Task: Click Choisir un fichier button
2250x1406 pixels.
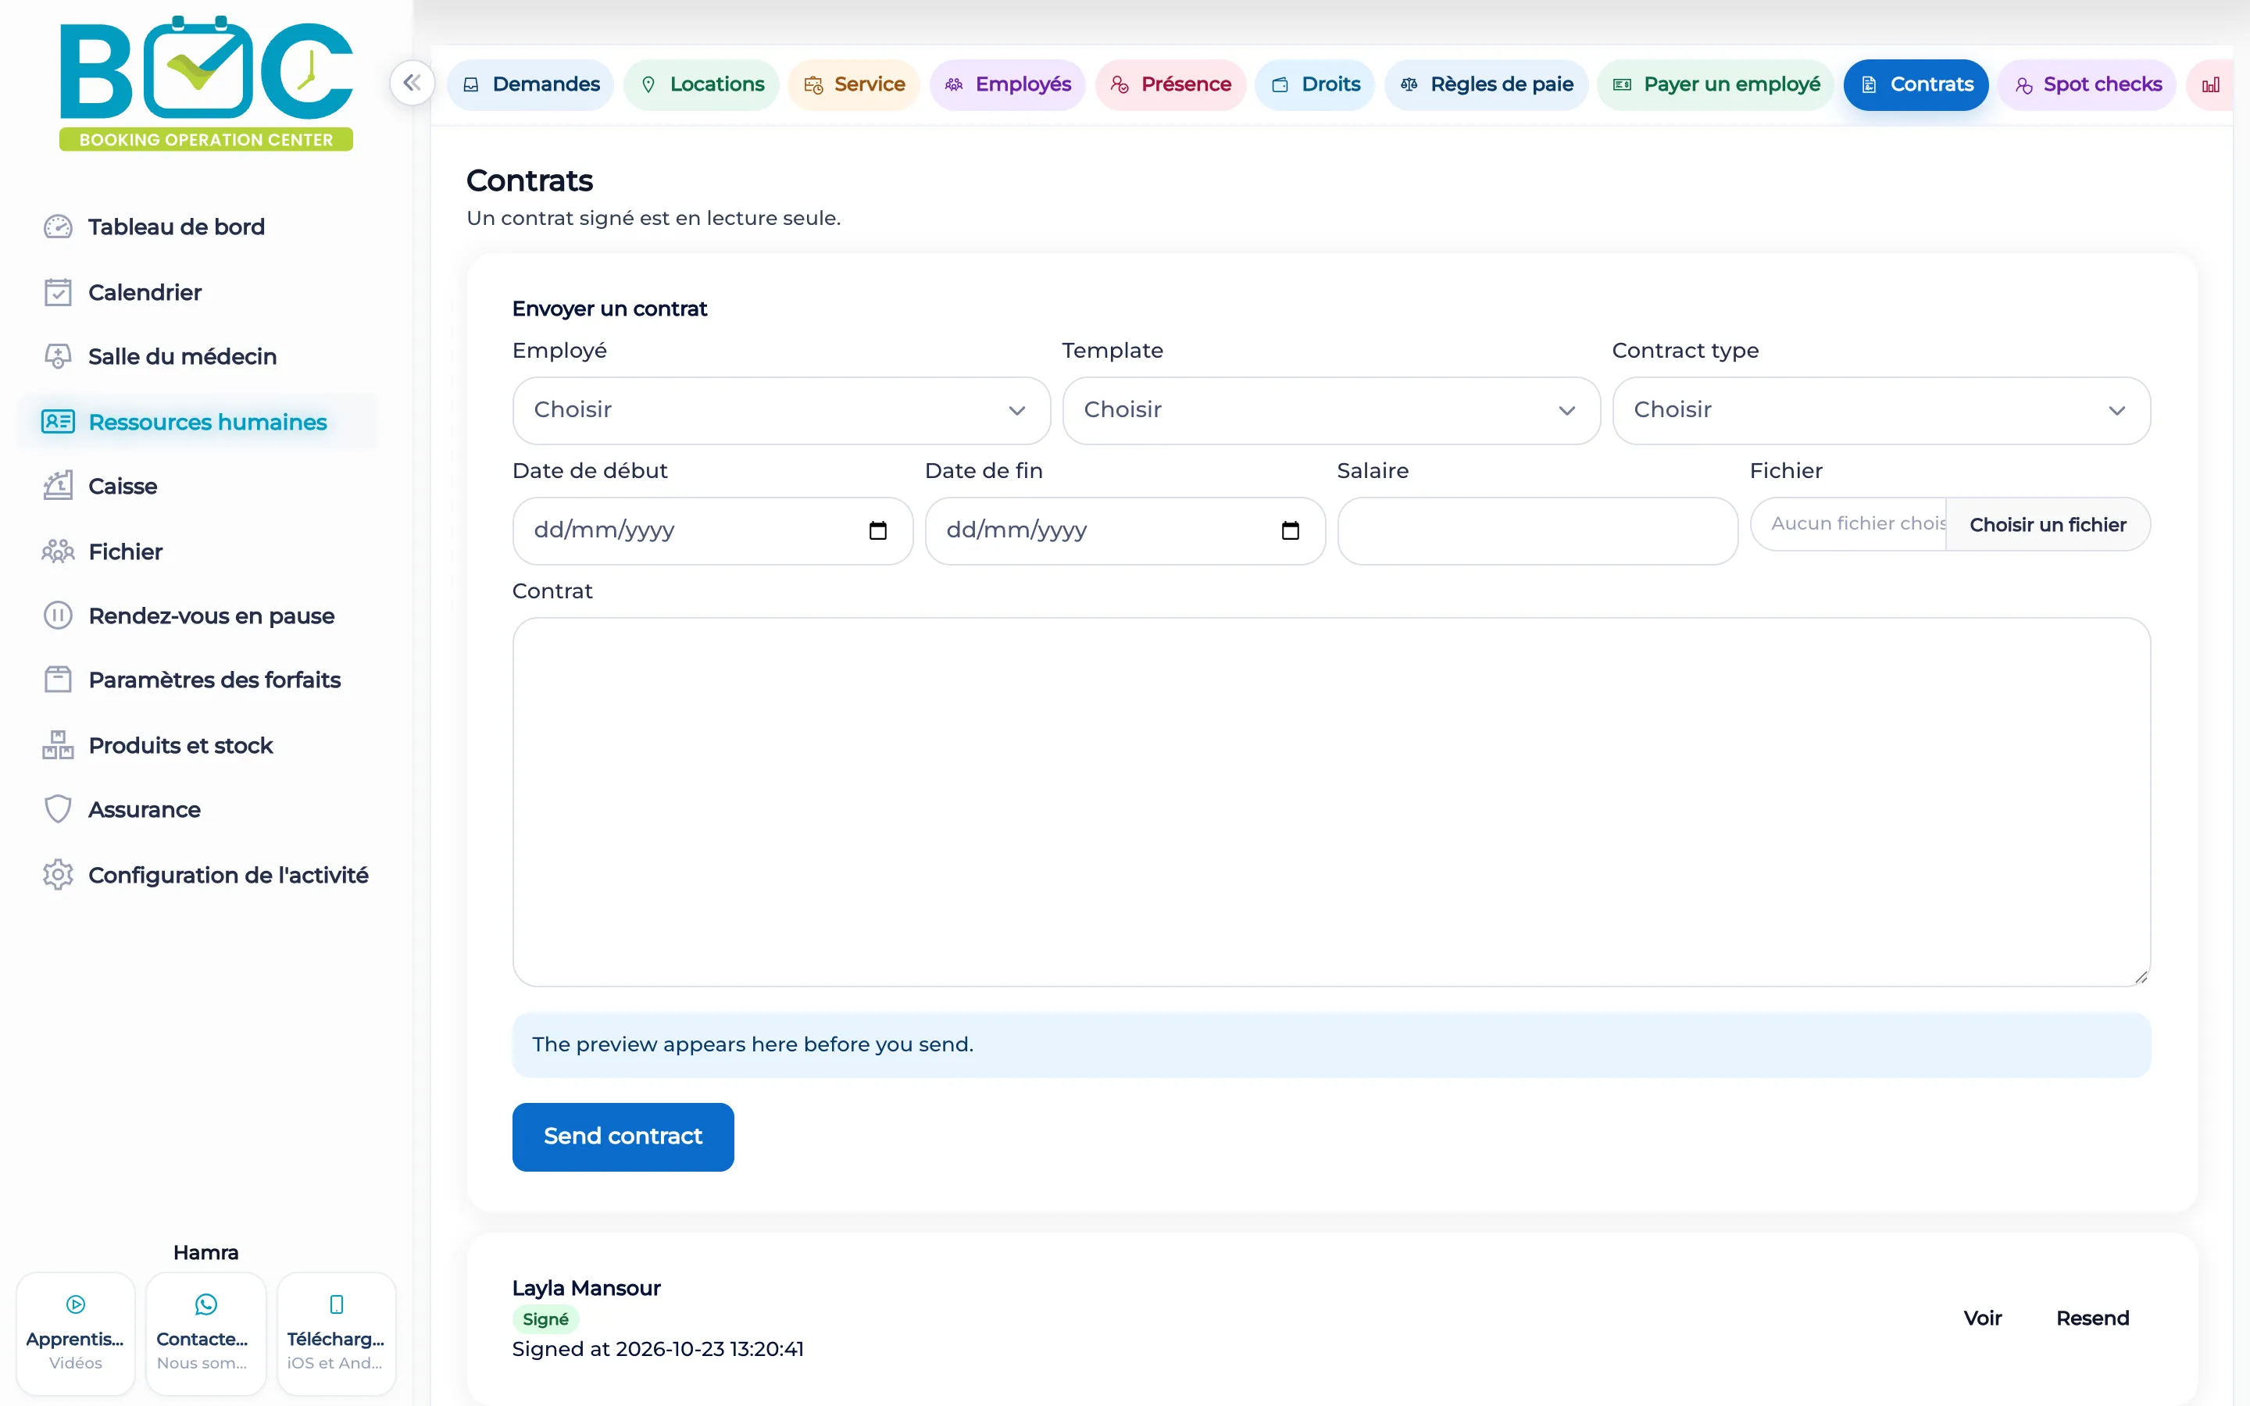Action: 2048,524
